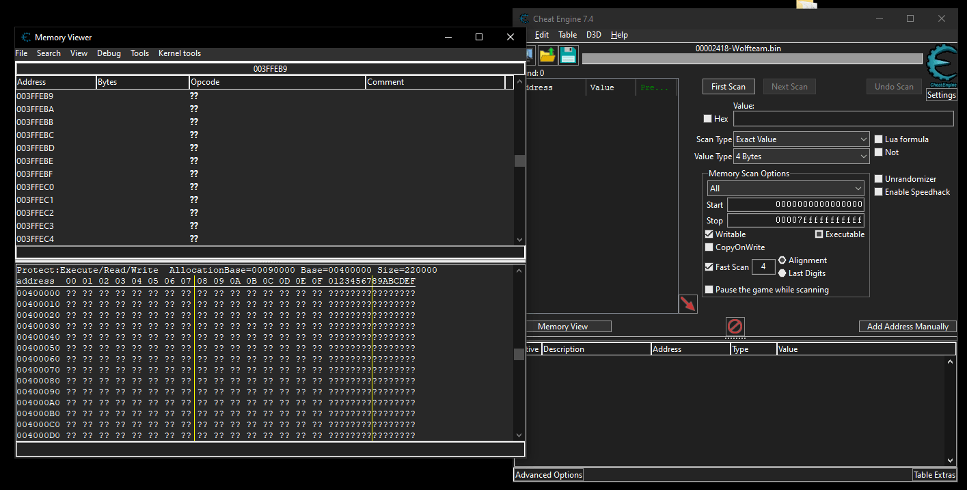The image size is (967, 490).
Task: Click the Memory Viewer title bar icon
Action: 26,37
